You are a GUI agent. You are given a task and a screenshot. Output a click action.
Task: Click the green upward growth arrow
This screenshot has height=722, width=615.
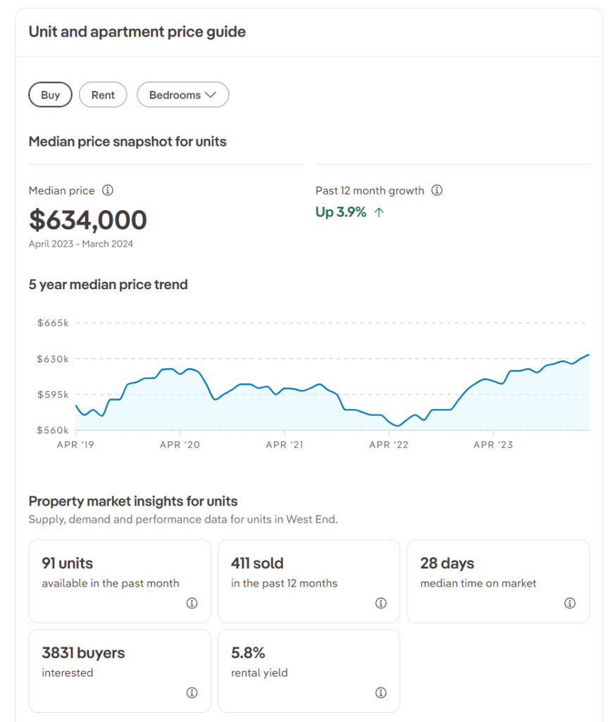(x=379, y=212)
